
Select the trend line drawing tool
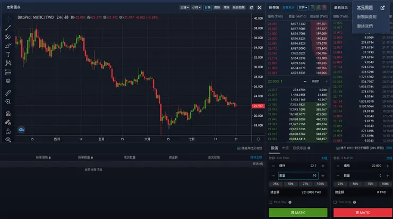pyautogui.click(x=8, y=28)
